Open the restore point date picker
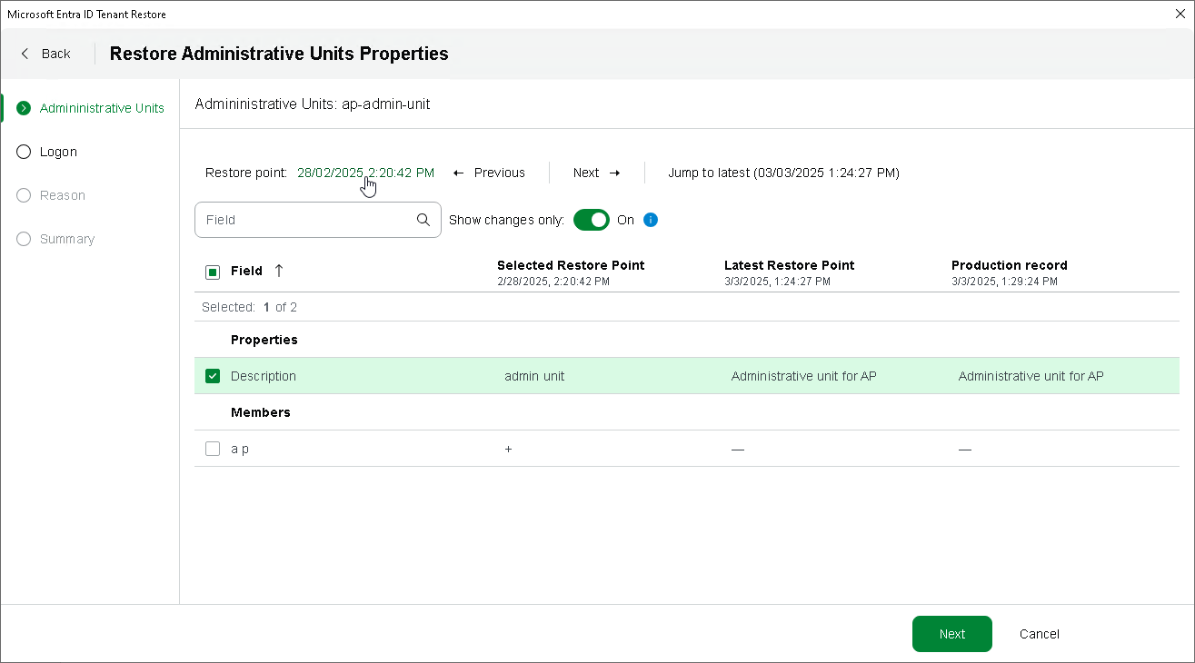The width and height of the screenshot is (1195, 663). (365, 173)
